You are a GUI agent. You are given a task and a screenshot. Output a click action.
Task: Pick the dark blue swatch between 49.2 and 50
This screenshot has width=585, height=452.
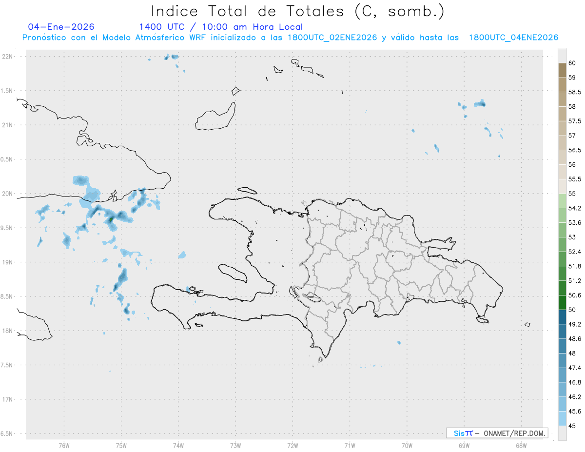562,317
